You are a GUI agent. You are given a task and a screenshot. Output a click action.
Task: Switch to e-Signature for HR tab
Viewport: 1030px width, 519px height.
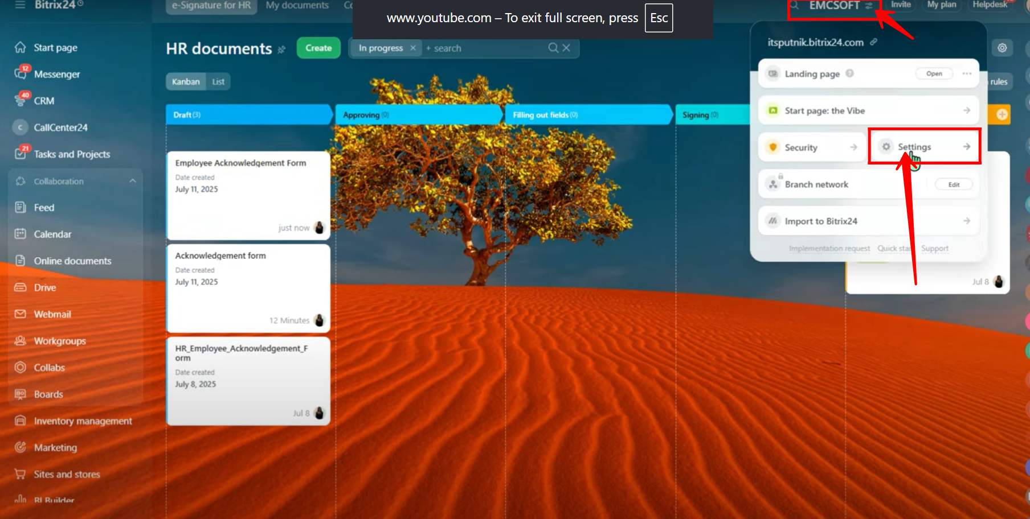point(211,6)
